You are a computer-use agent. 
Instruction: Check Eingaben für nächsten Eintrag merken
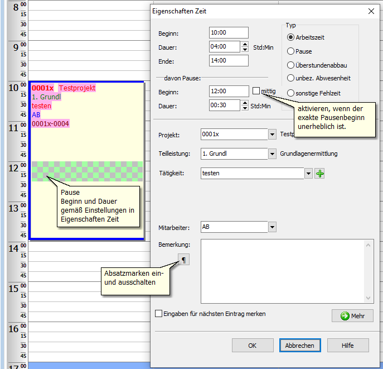click(x=158, y=314)
